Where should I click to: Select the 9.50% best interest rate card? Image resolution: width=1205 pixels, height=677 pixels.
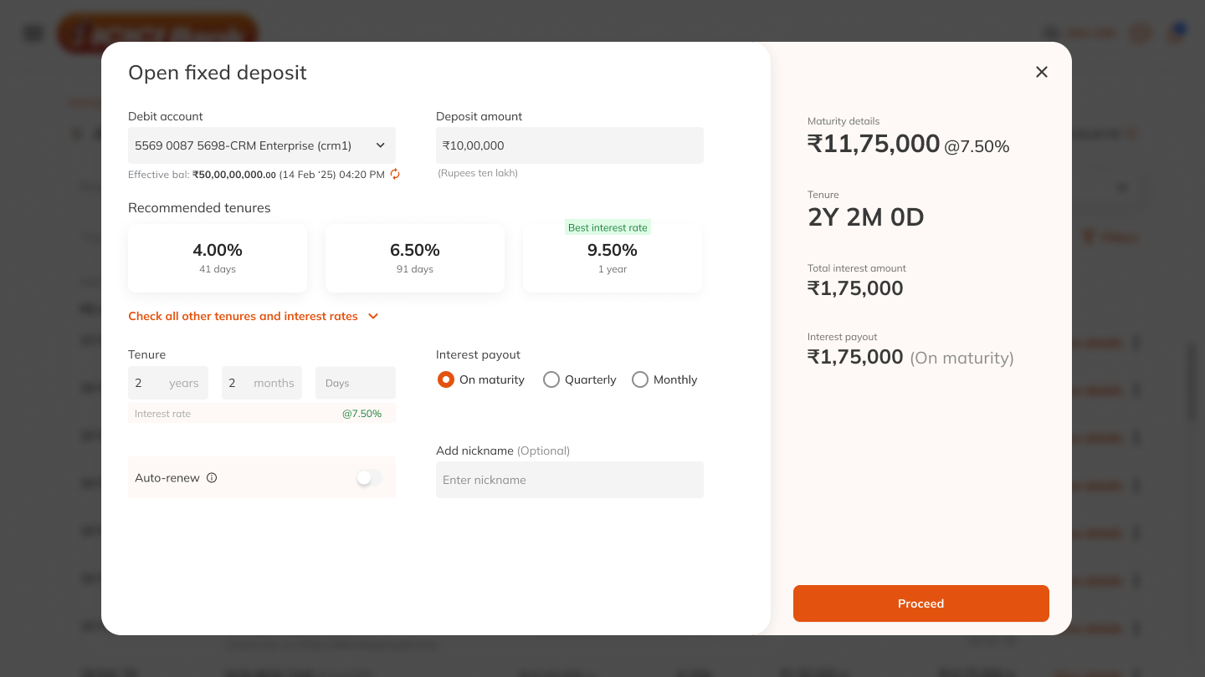coord(612,257)
